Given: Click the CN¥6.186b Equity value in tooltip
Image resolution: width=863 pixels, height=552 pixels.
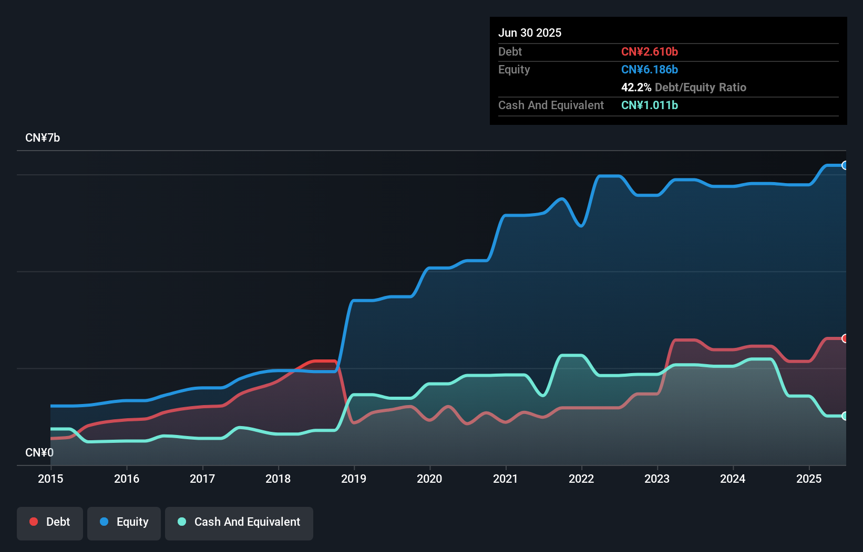Looking at the screenshot, I should coord(650,69).
